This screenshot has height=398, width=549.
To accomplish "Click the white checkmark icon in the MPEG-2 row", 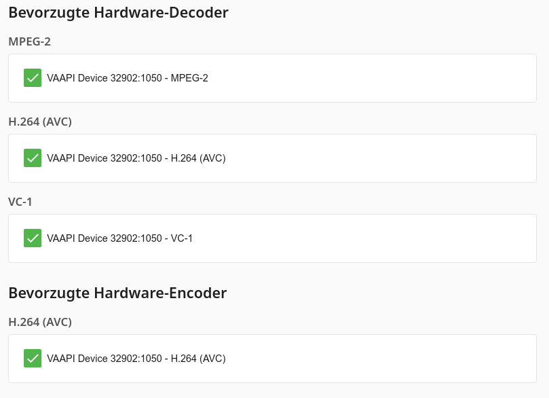I will pyautogui.click(x=33, y=78).
